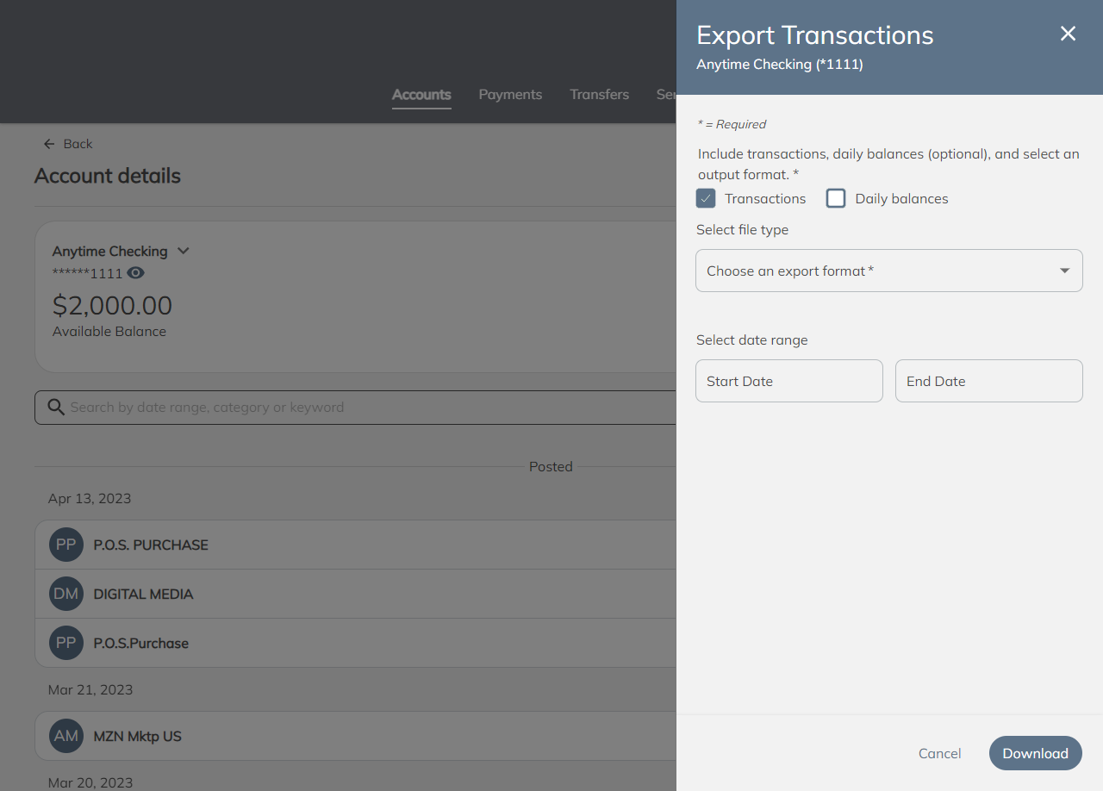Click the AM avatar for MZN Mktp US
The height and width of the screenshot is (791, 1103).
66,736
